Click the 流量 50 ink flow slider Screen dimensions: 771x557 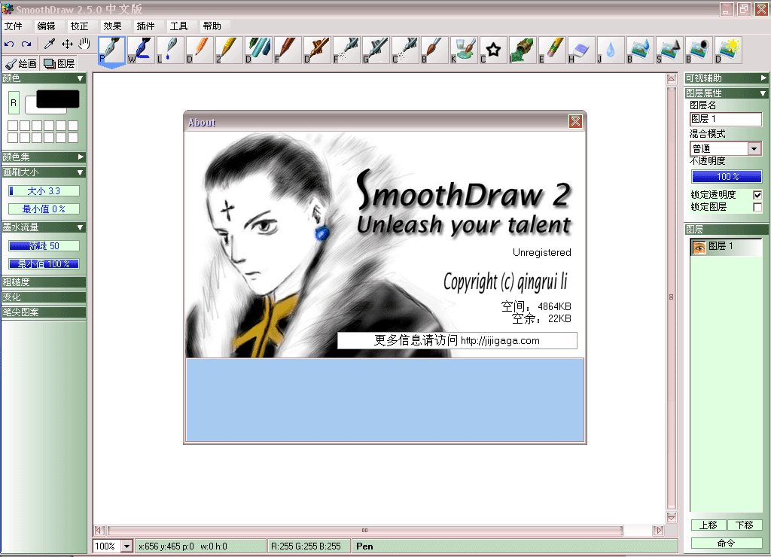click(44, 246)
